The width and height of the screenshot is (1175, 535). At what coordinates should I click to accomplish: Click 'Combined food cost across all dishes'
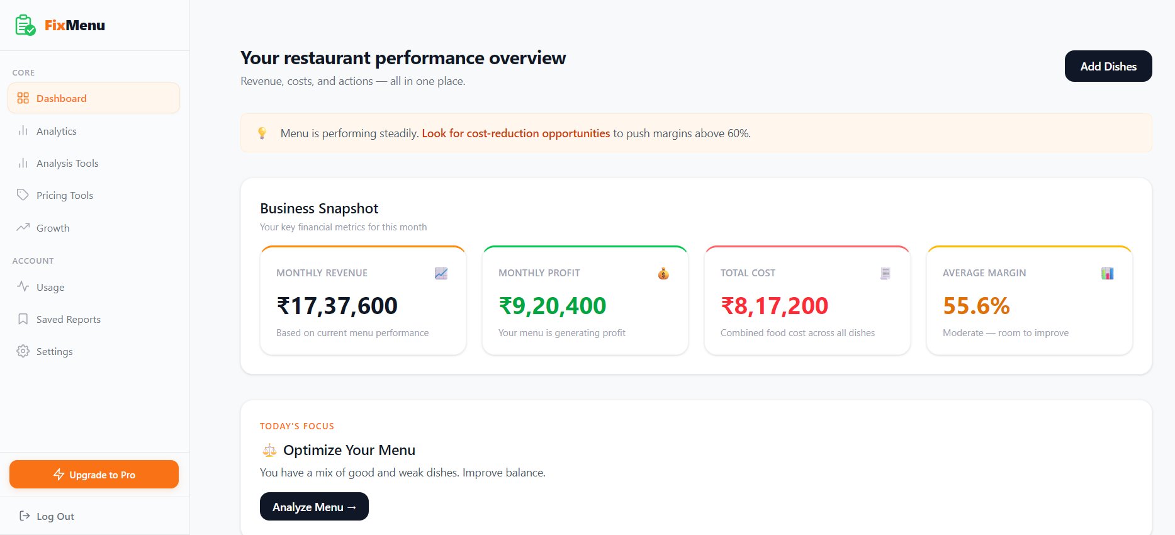[797, 333]
